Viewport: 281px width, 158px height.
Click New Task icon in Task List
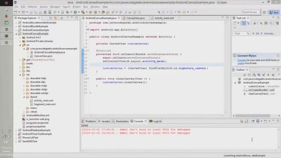[234, 23]
